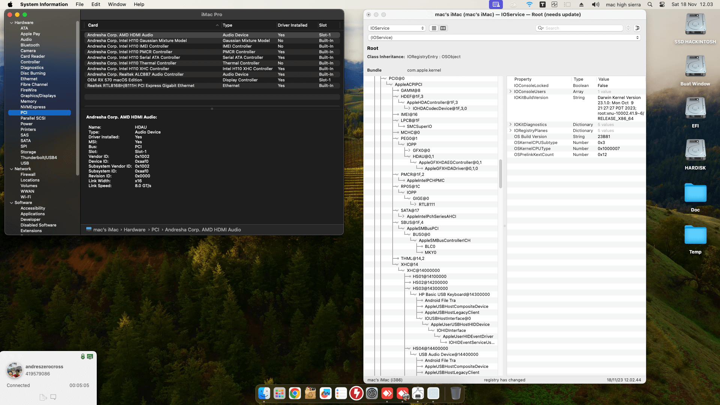Open the System Information app menu
The image size is (720, 405).
[x=44, y=4]
